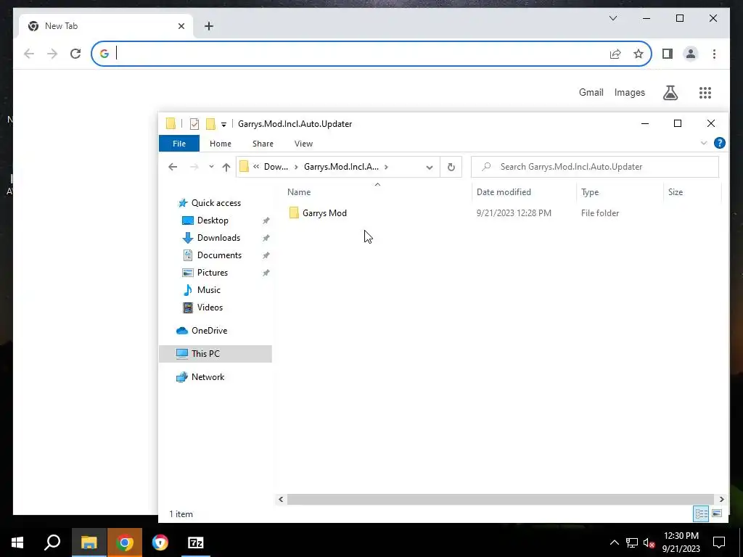Open Videos in navigation pane

click(210, 308)
